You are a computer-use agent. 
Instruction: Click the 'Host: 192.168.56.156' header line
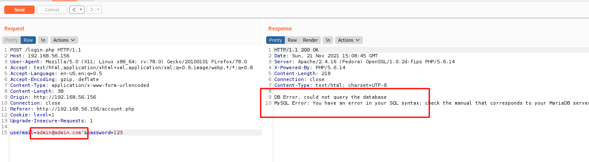pos(40,56)
